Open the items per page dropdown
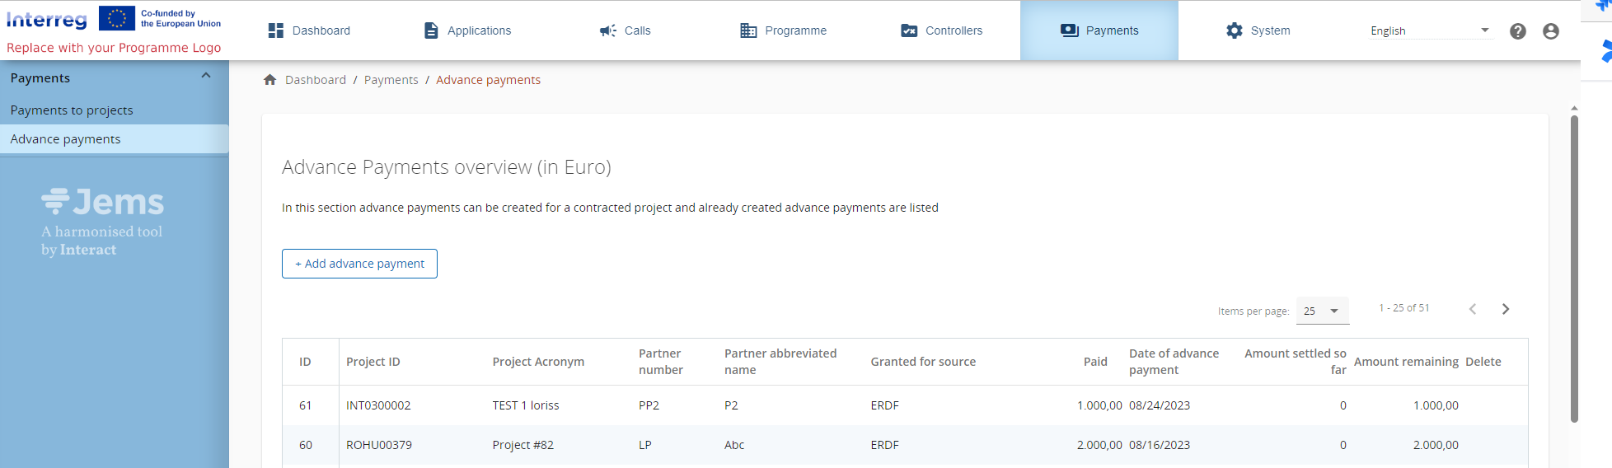Viewport: 1612px width, 468px height. click(1322, 311)
